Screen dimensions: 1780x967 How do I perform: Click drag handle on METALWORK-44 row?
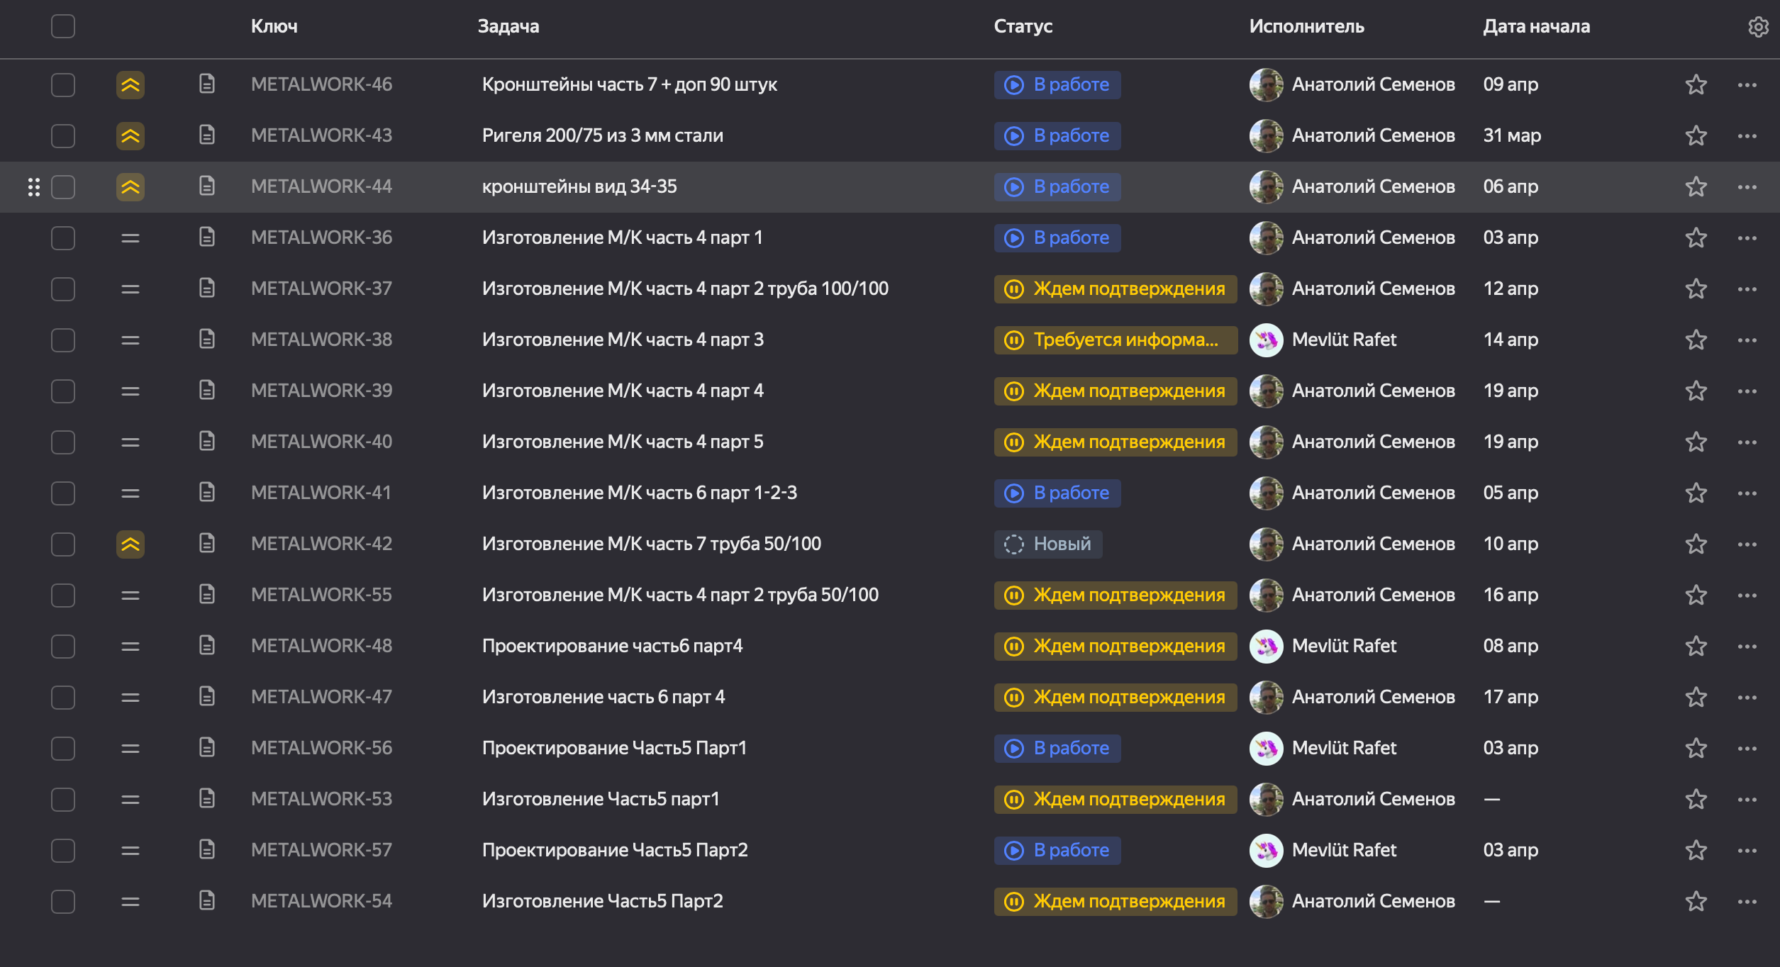(x=33, y=187)
